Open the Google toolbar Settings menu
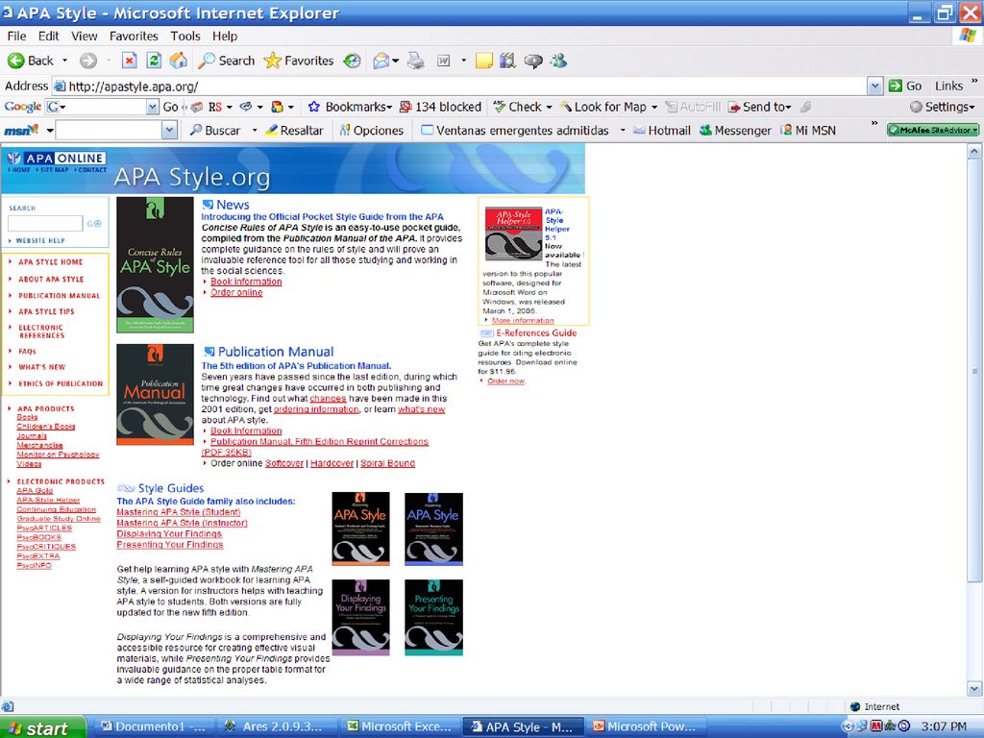This screenshot has height=738, width=984. click(x=942, y=107)
